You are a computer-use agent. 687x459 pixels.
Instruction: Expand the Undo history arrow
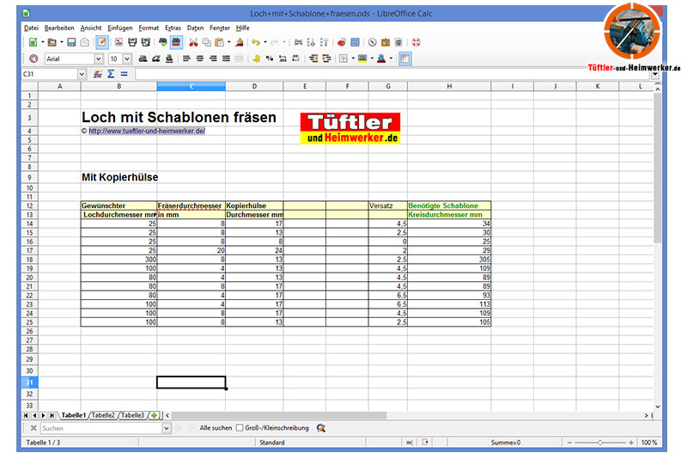[265, 42]
